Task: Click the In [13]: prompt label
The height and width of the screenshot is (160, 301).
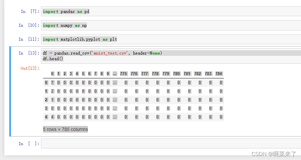Action: tap(29, 53)
